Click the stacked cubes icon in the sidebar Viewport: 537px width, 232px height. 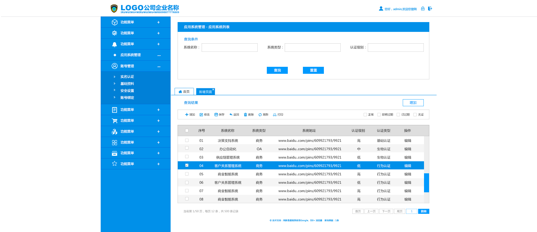(114, 131)
